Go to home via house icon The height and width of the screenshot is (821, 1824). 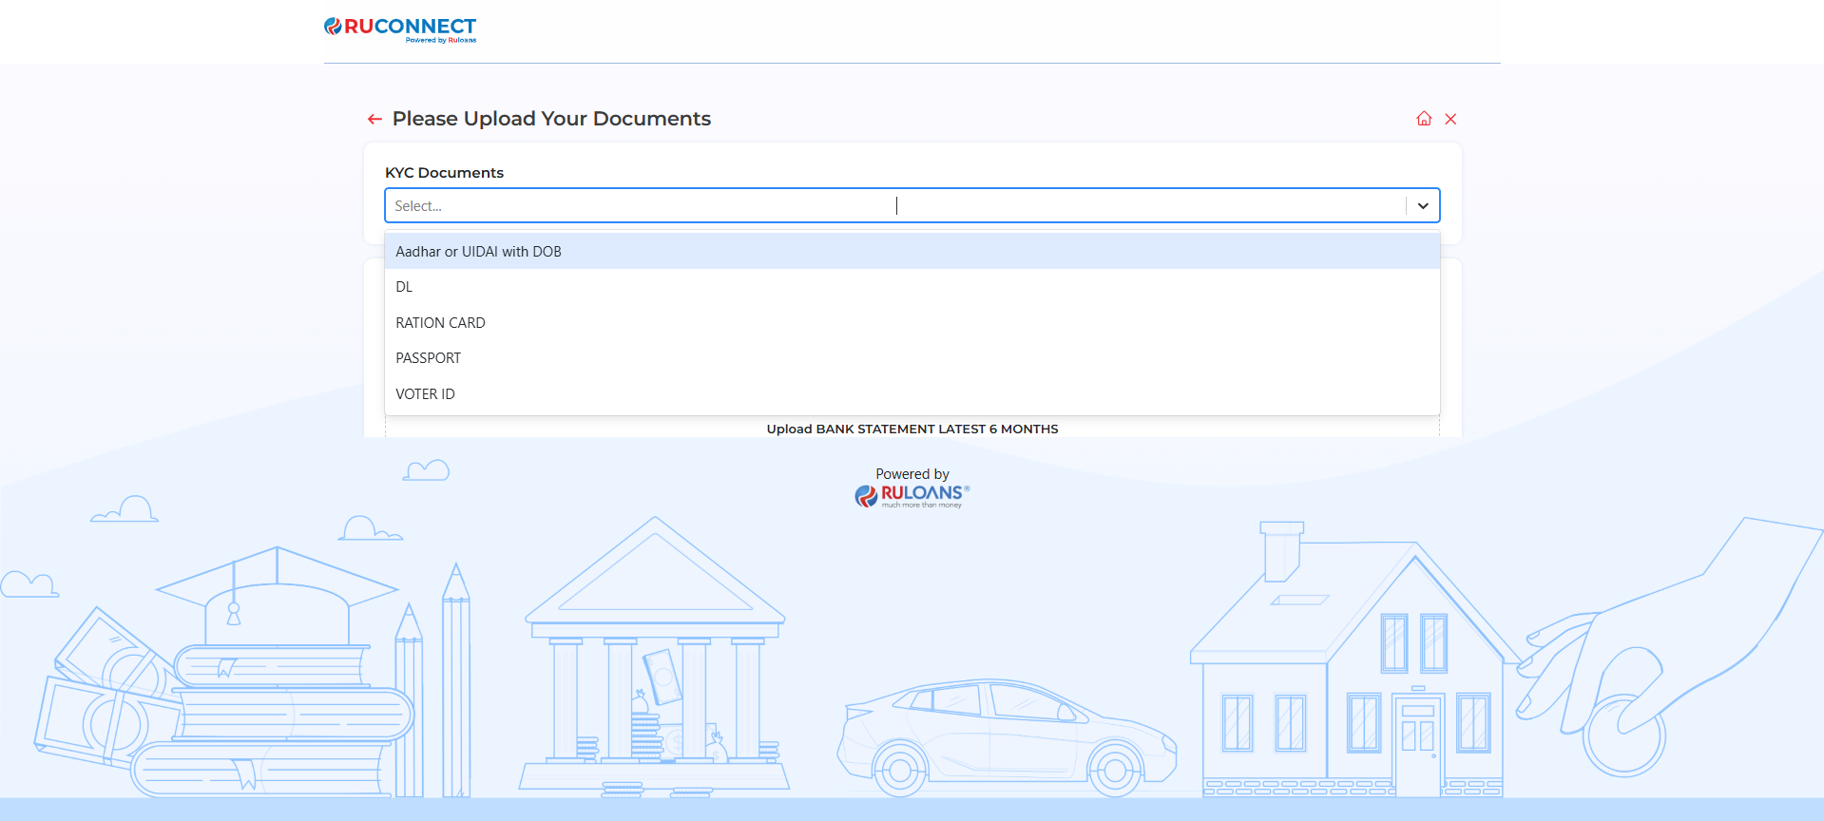(1424, 119)
